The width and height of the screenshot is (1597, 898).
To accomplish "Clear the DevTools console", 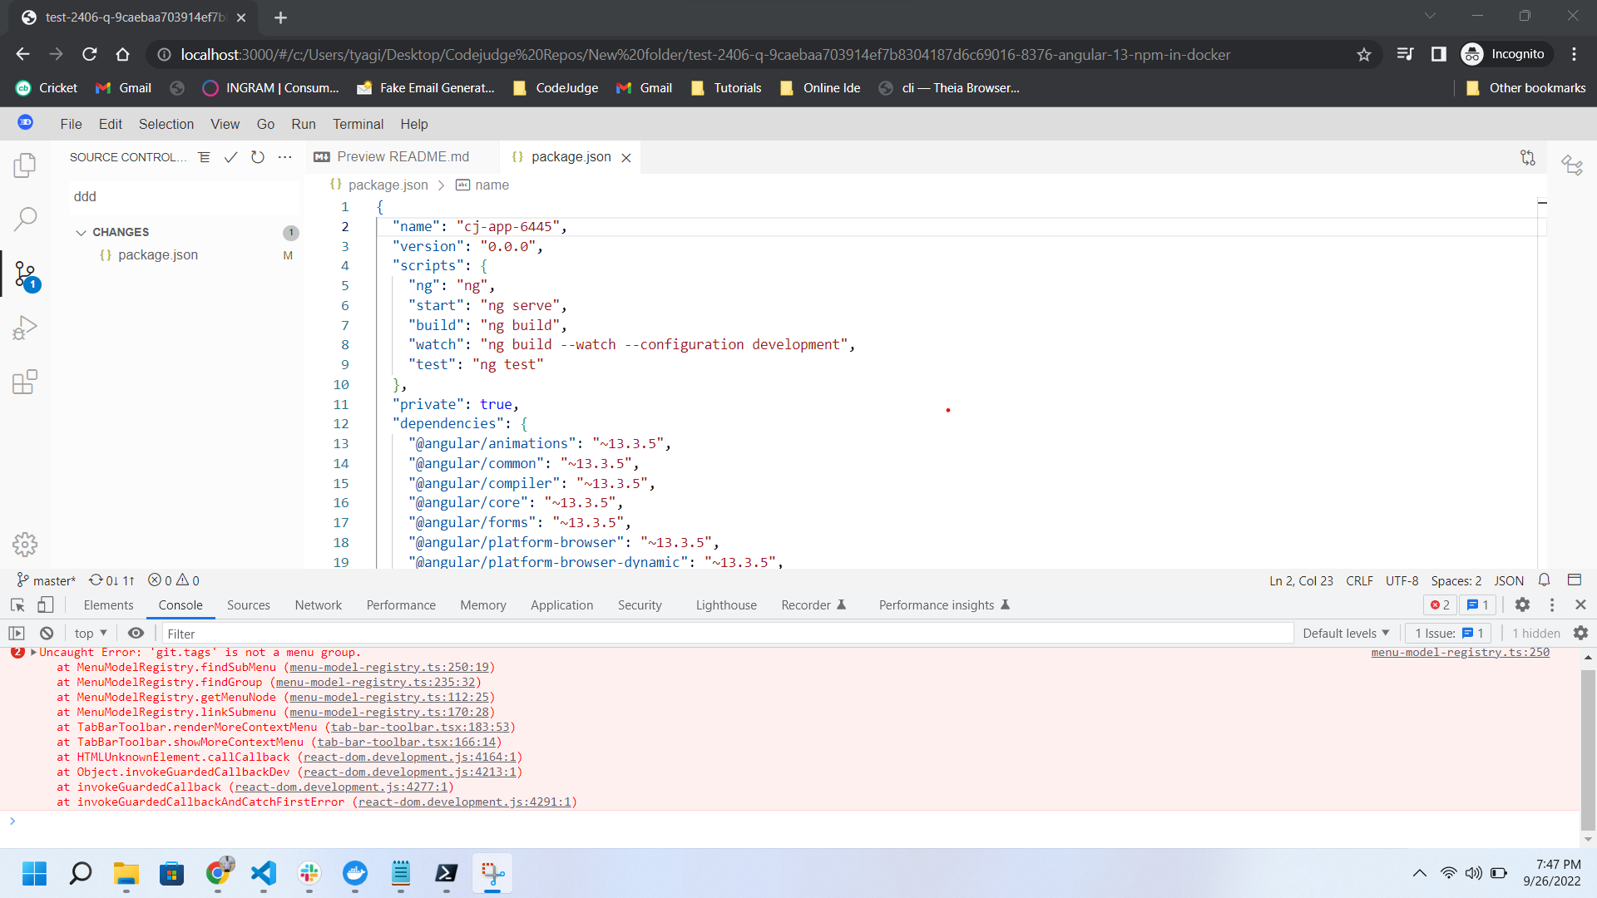I will (47, 633).
